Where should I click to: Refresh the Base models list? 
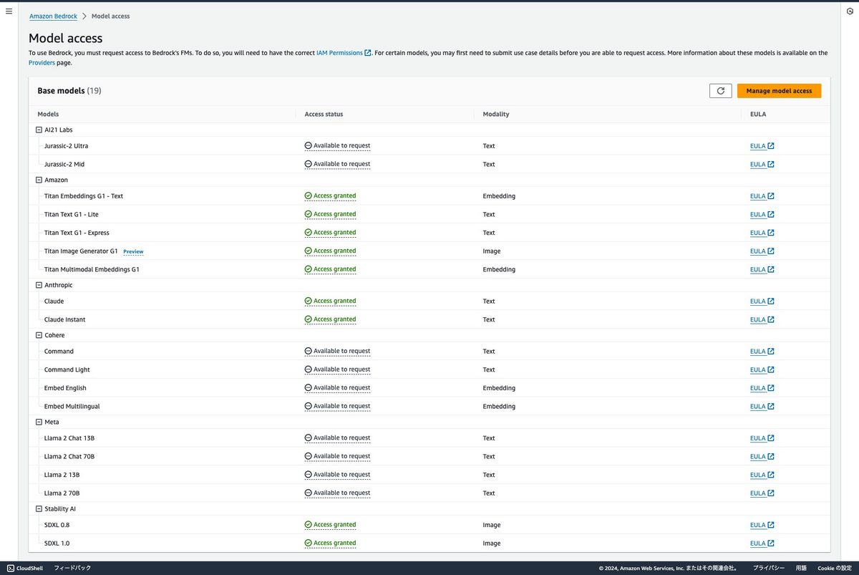tap(720, 90)
